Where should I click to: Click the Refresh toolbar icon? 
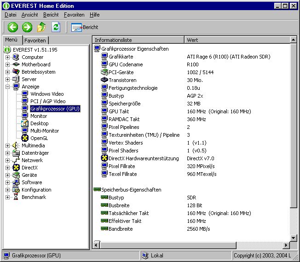click(56, 27)
